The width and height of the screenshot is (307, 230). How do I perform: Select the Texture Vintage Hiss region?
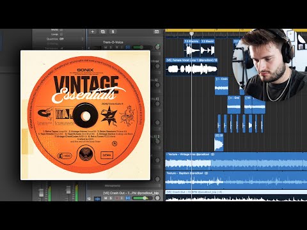pos(236,162)
